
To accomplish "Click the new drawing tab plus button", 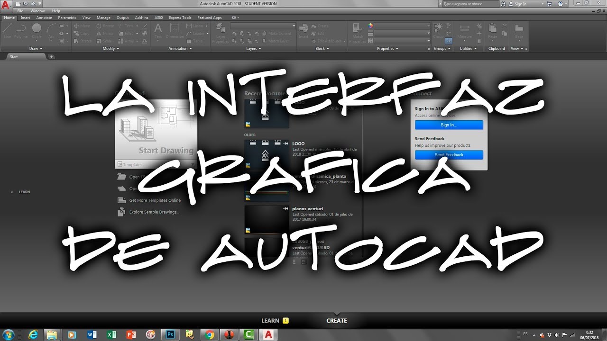I will click(52, 57).
